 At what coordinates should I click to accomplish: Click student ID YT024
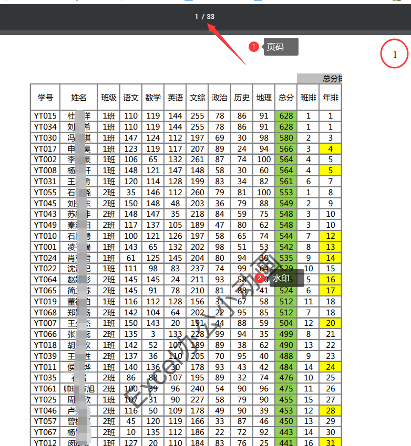coord(45,258)
